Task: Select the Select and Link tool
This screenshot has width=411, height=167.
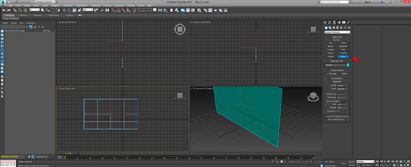Action: pyautogui.click(x=15, y=10)
